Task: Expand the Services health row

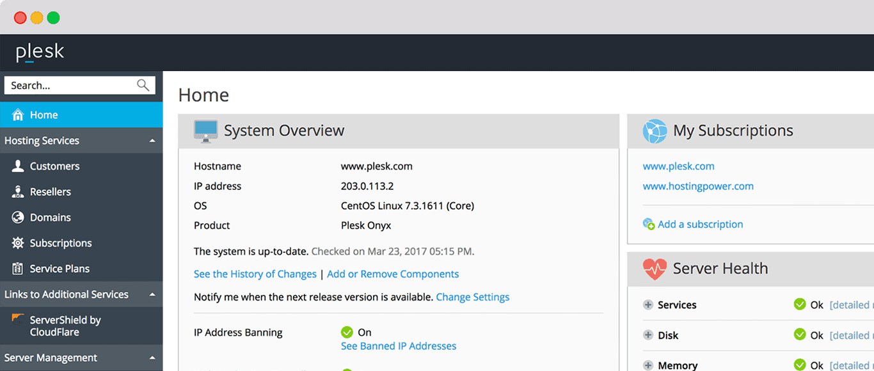Action: (x=648, y=305)
